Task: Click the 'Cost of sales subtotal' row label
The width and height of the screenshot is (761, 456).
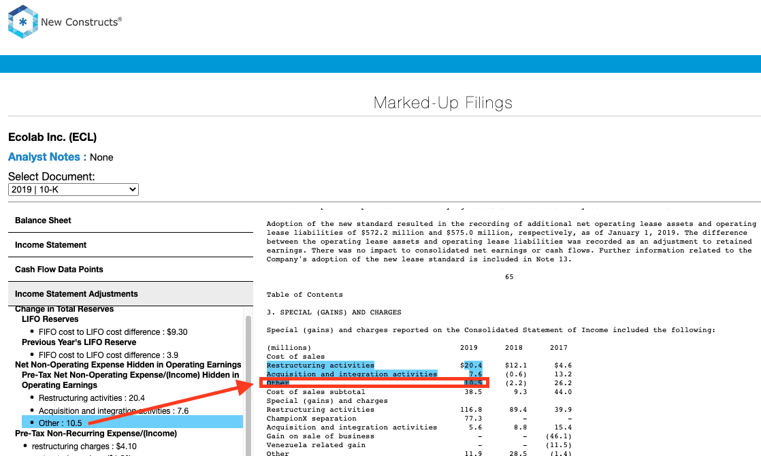Action: 316,392
